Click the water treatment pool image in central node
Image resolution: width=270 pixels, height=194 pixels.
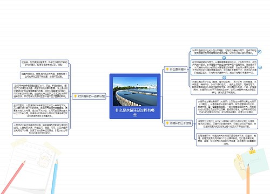(135, 92)
